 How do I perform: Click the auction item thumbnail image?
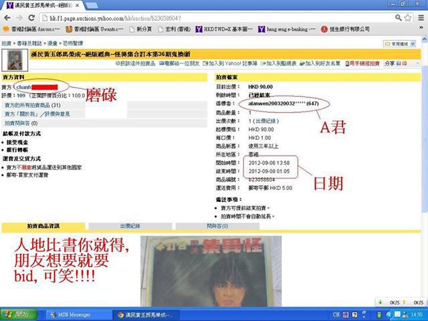click(x=15, y=60)
